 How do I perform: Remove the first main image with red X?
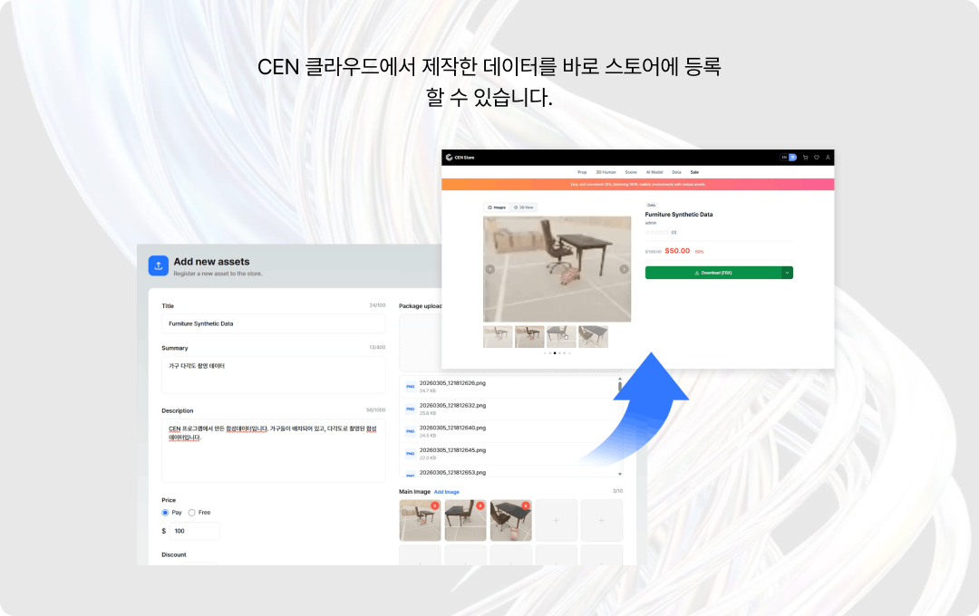click(435, 505)
